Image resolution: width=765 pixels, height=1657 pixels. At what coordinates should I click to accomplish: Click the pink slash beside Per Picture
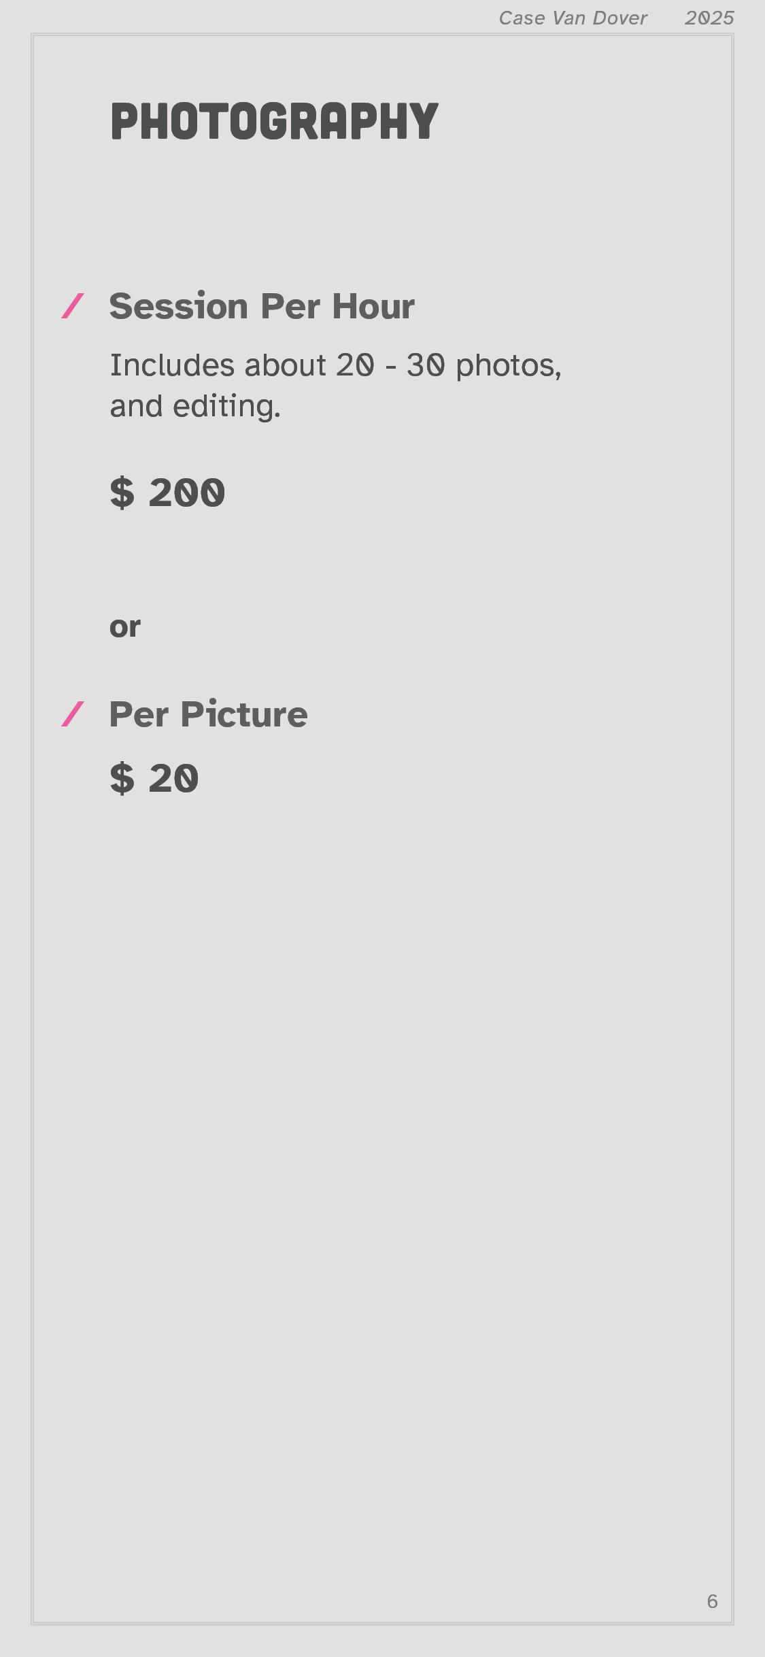coord(73,714)
